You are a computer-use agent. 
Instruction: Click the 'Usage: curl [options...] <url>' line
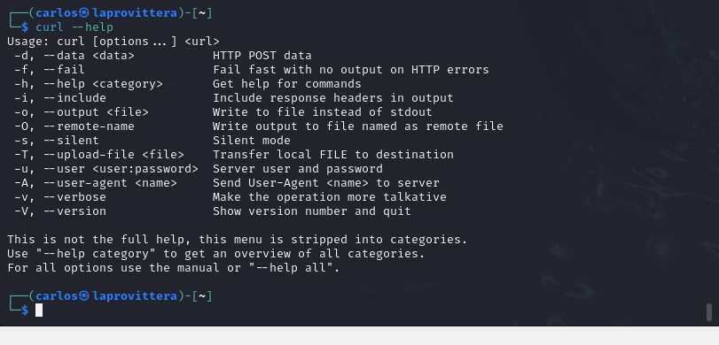click(x=113, y=42)
